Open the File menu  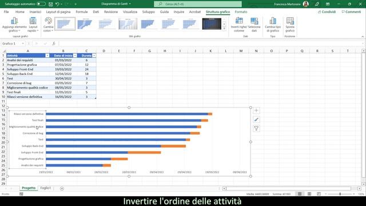coord(6,11)
